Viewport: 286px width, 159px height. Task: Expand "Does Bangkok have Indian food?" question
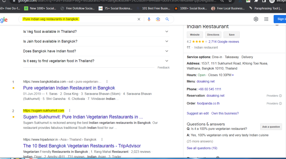pyautogui.click(x=167, y=51)
